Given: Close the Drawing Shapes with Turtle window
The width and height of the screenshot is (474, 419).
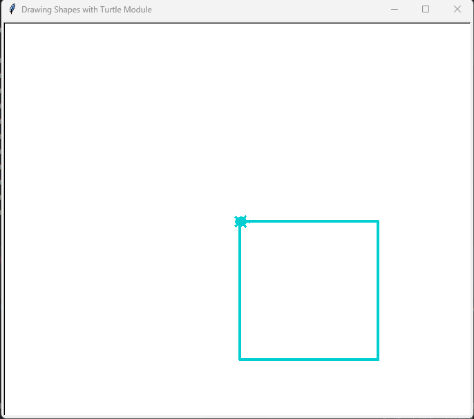Looking at the screenshot, I should click(457, 10).
